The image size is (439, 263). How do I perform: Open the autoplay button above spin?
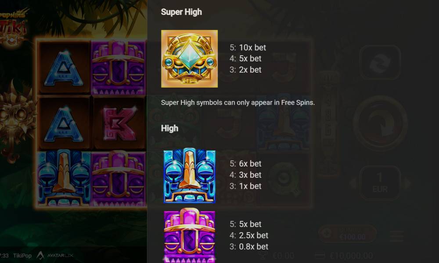click(380, 63)
